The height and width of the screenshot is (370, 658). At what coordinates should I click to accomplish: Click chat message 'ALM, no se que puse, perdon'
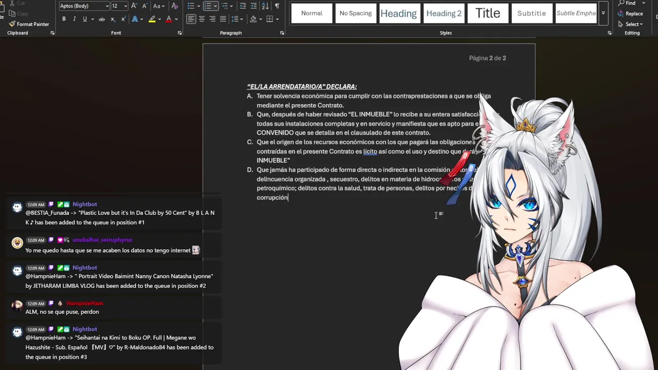(62, 312)
